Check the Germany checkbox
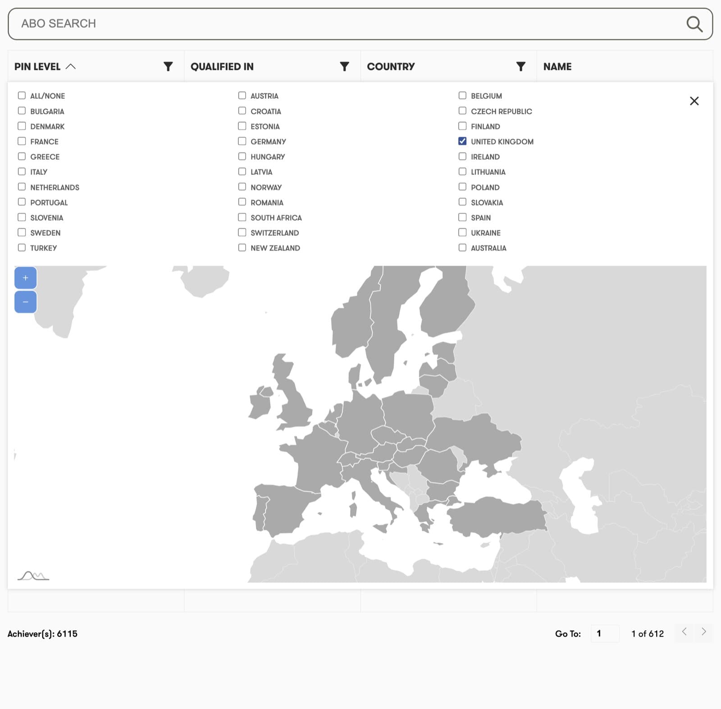 242,141
